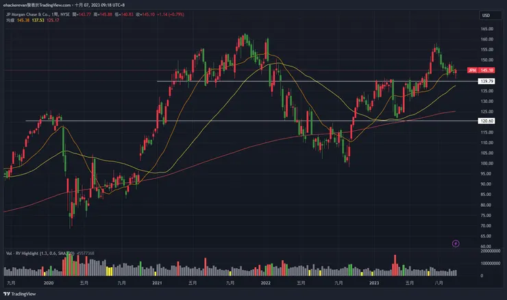Click the 135.00 price axis label
This screenshot has height=300, width=507.
click(487, 91)
